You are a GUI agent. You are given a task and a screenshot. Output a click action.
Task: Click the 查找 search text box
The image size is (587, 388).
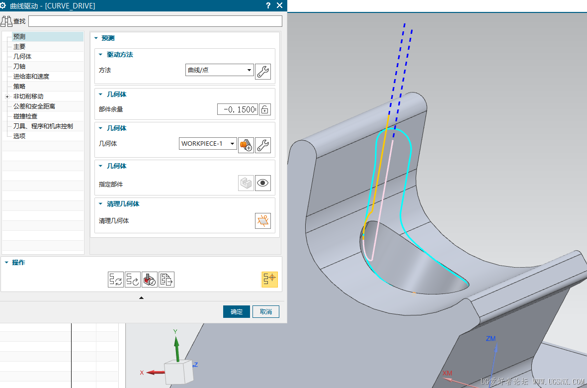coord(155,21)
